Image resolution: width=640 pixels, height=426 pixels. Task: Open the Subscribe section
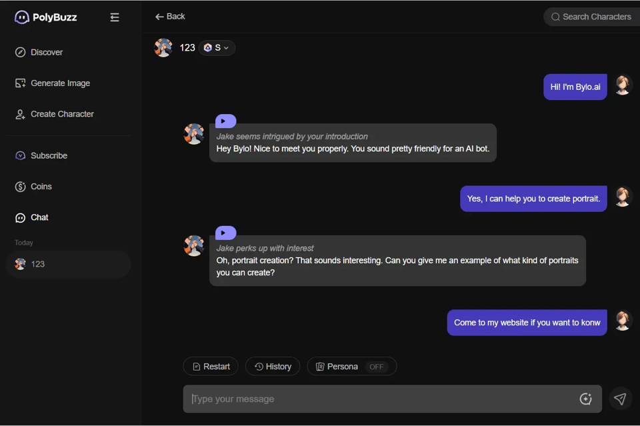pyautogui.click(x=21, y=155)
